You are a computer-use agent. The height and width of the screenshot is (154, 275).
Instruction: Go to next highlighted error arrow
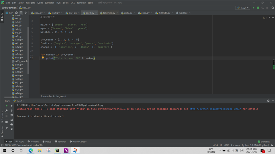(x=273, y=18)
